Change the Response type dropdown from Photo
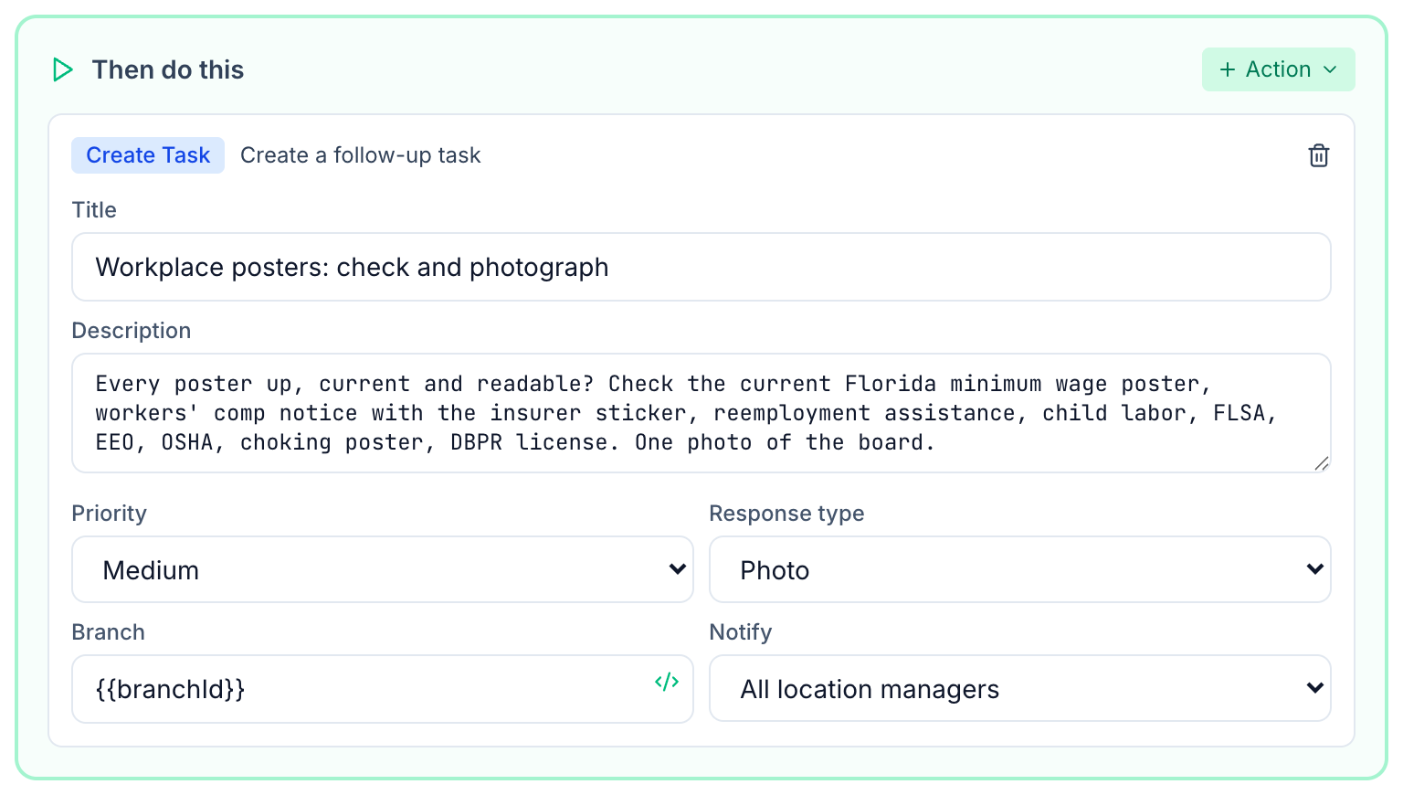This screenshot has height=795, width=1403. click(x=1020, y=569)
